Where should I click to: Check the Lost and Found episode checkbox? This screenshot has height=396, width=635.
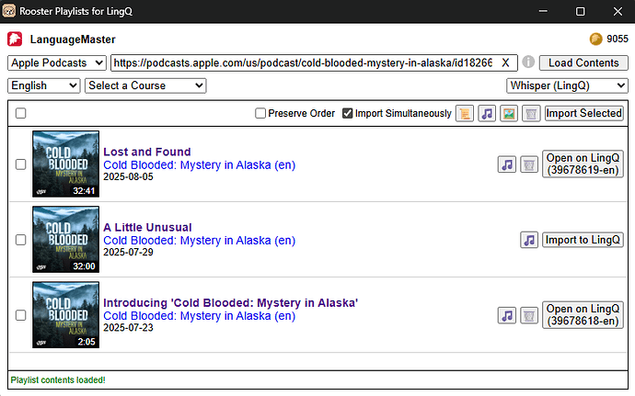20,164
